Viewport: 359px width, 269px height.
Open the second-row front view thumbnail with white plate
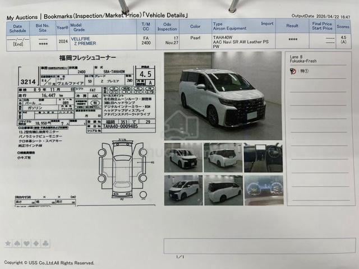(x=183, y=191)
